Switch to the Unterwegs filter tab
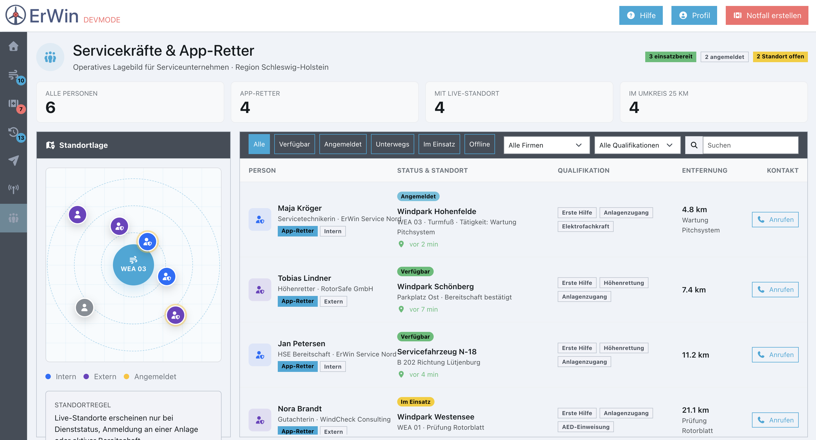The height and width of the screenshot is (440, 816). 392,144
